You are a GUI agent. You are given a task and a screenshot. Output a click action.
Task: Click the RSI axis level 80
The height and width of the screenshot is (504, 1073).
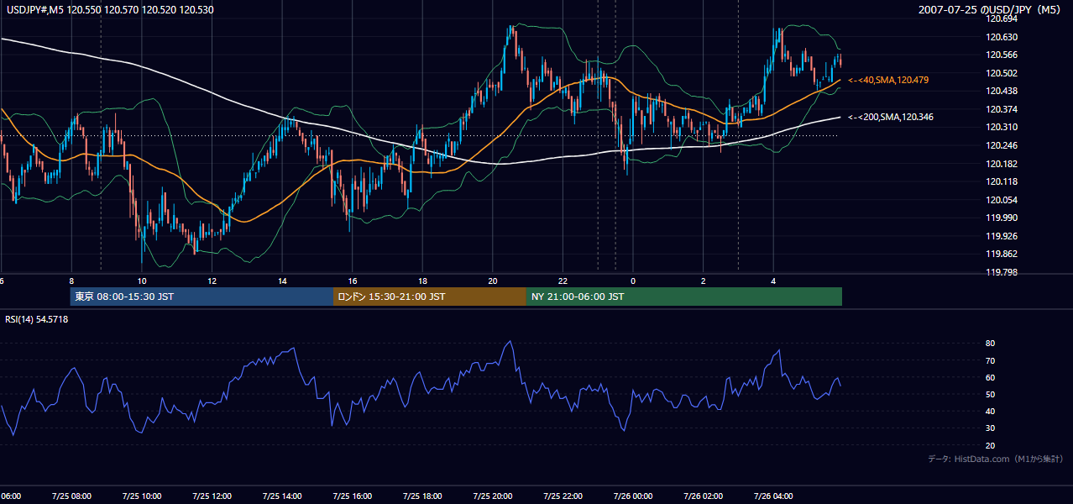[991, 344]
